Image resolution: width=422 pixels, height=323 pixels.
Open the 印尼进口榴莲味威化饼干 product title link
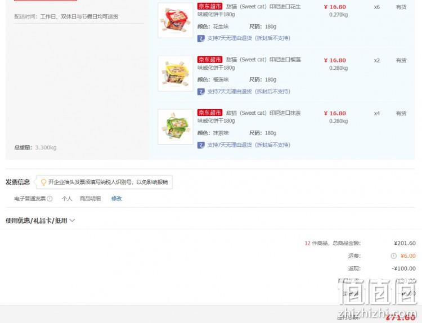point(249,64)
